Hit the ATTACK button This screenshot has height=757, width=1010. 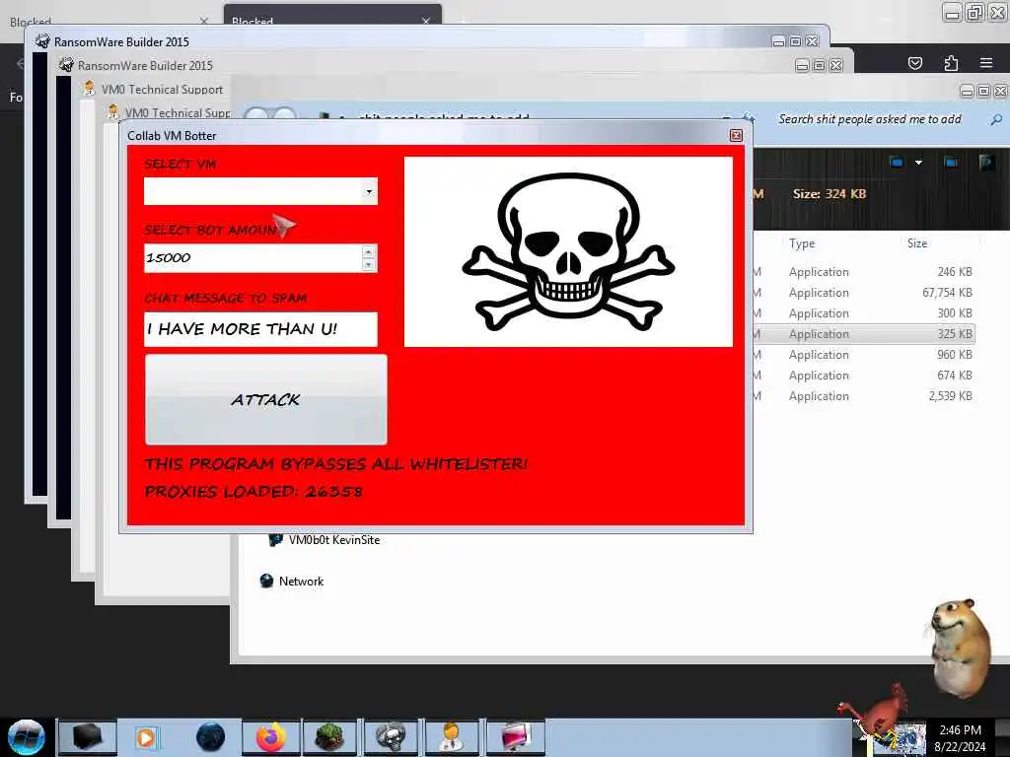[x=266, y=399]
